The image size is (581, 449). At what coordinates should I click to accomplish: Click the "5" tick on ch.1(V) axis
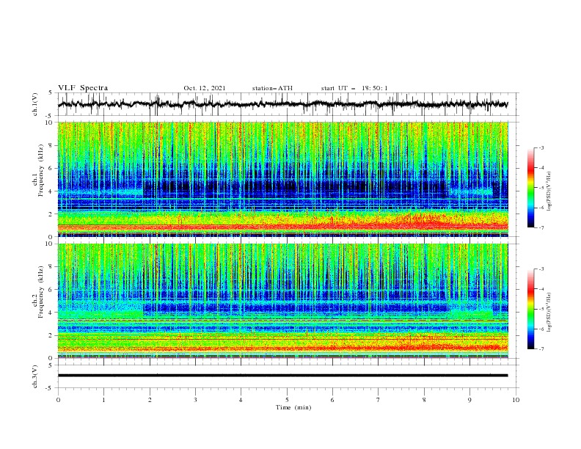click(51, 92)
